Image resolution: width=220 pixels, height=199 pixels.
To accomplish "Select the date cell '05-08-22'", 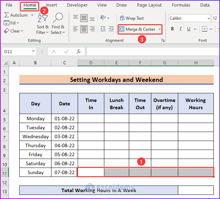I will [64, 154].
